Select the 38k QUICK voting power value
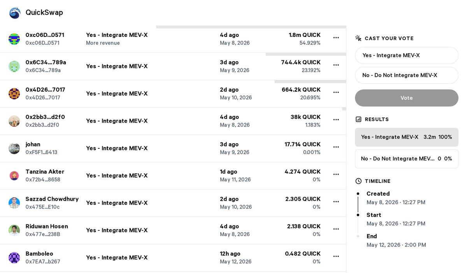Viewport: 467px width, 273px height. [x=305, y=117]
